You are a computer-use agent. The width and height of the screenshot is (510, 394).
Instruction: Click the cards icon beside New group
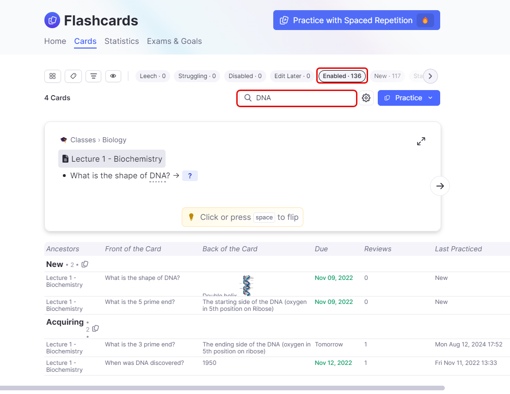point(85,265)
